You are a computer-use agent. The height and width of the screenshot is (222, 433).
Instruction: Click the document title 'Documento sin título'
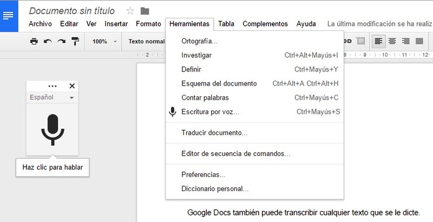pyautogui.click(x=72, y=11)
